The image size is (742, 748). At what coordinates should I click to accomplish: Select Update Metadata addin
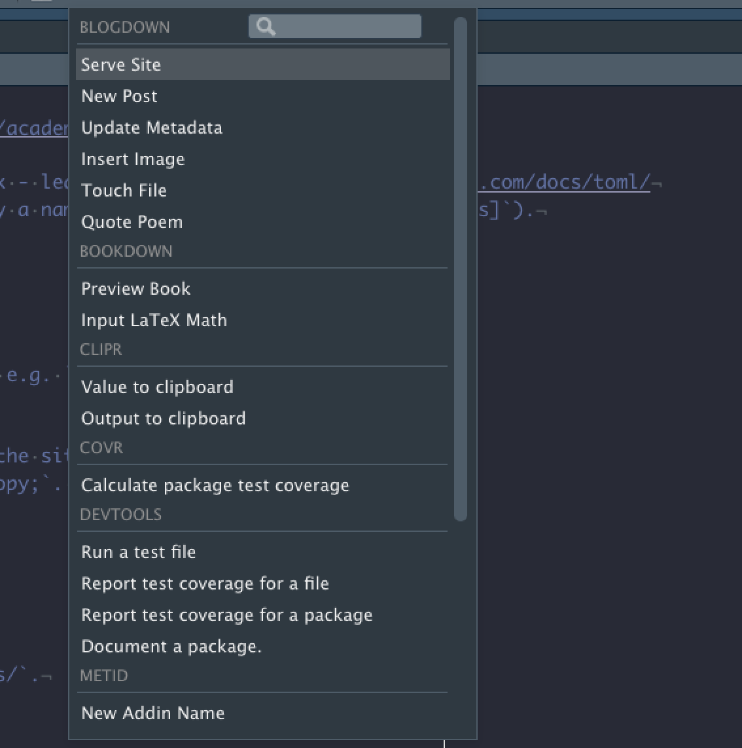(152, 128)
